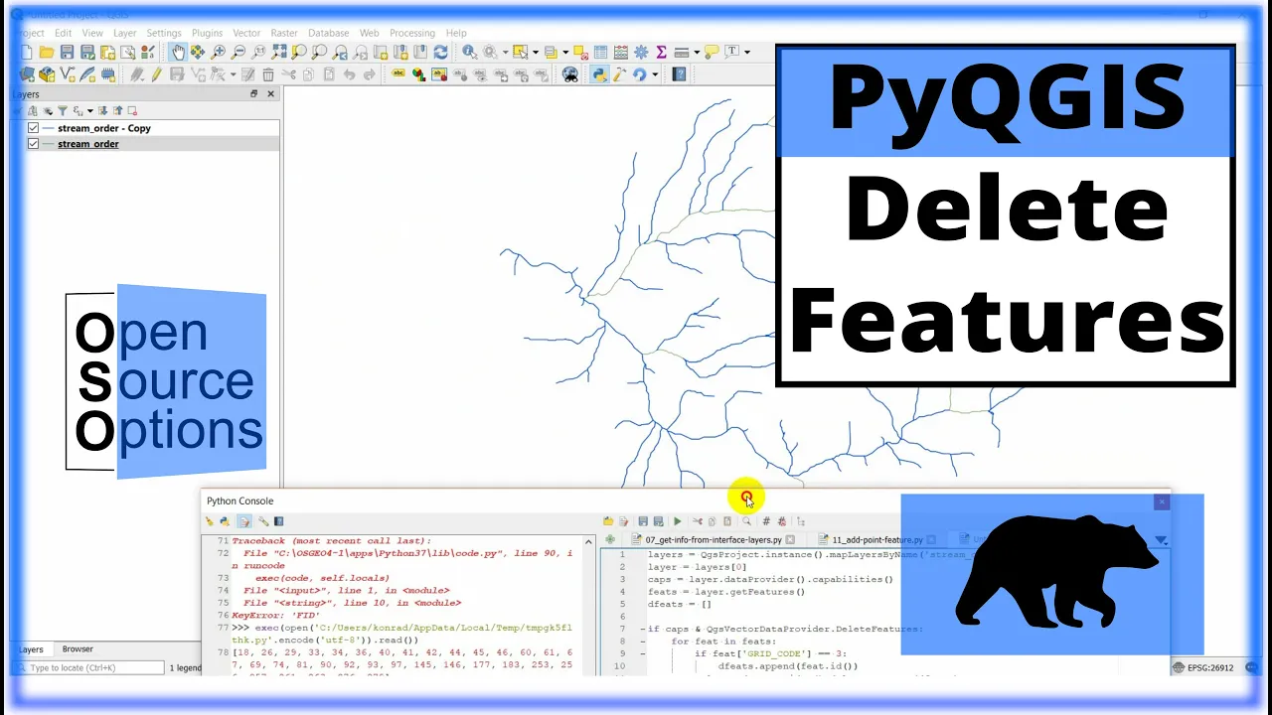Screen dimensions: 1272x715
Task: Click the Type to locate search field
Action: [x=89, y=667]
